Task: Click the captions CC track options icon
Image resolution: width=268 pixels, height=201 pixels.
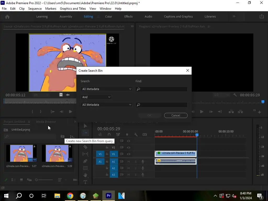Action: (x=144, y=135)
